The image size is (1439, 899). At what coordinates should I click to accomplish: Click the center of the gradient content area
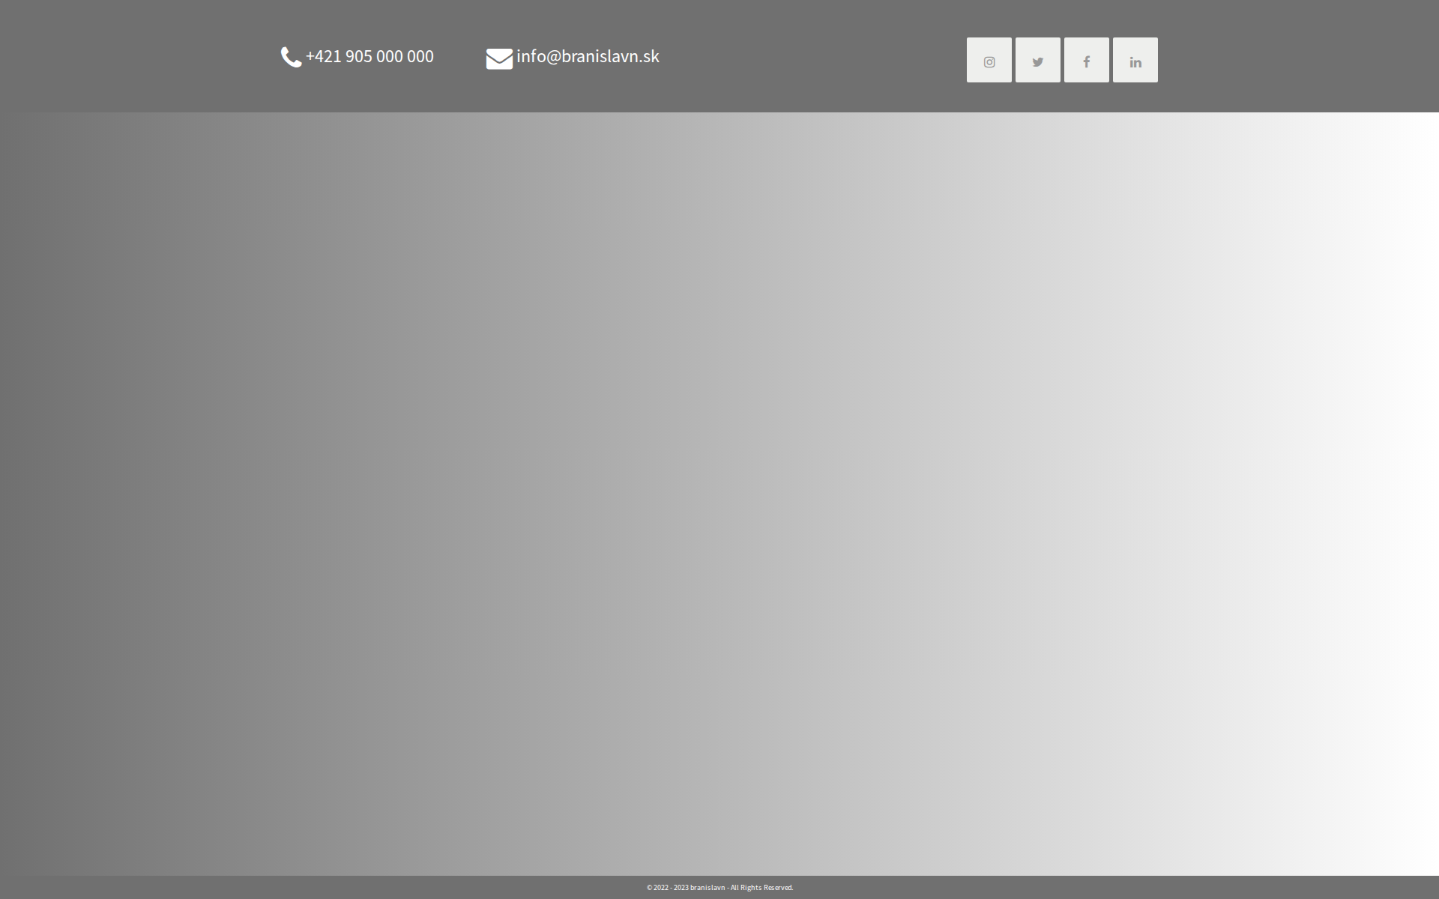[x=719, y=494]
